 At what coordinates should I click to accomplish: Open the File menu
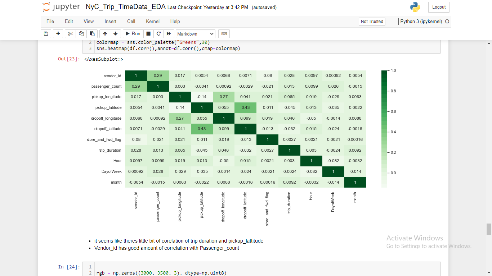click(x=50, y=21)
